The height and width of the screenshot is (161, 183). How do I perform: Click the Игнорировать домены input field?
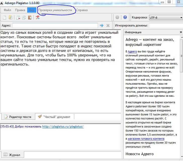166,25
